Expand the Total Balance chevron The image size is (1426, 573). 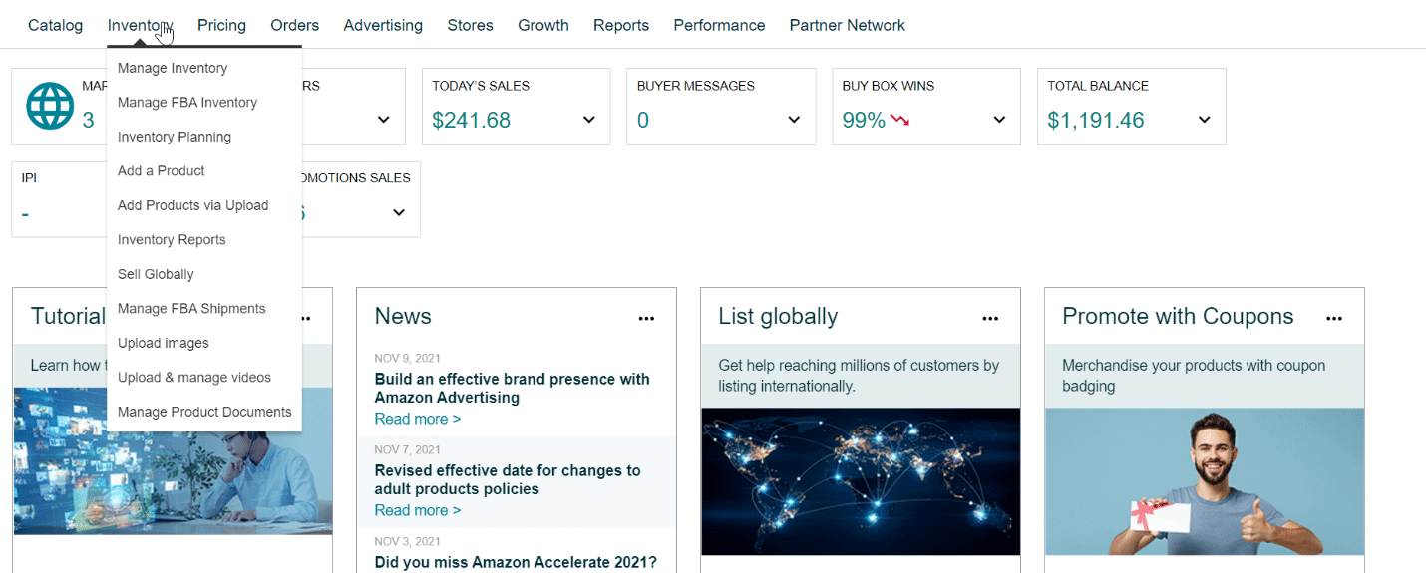coord(1205,120)
